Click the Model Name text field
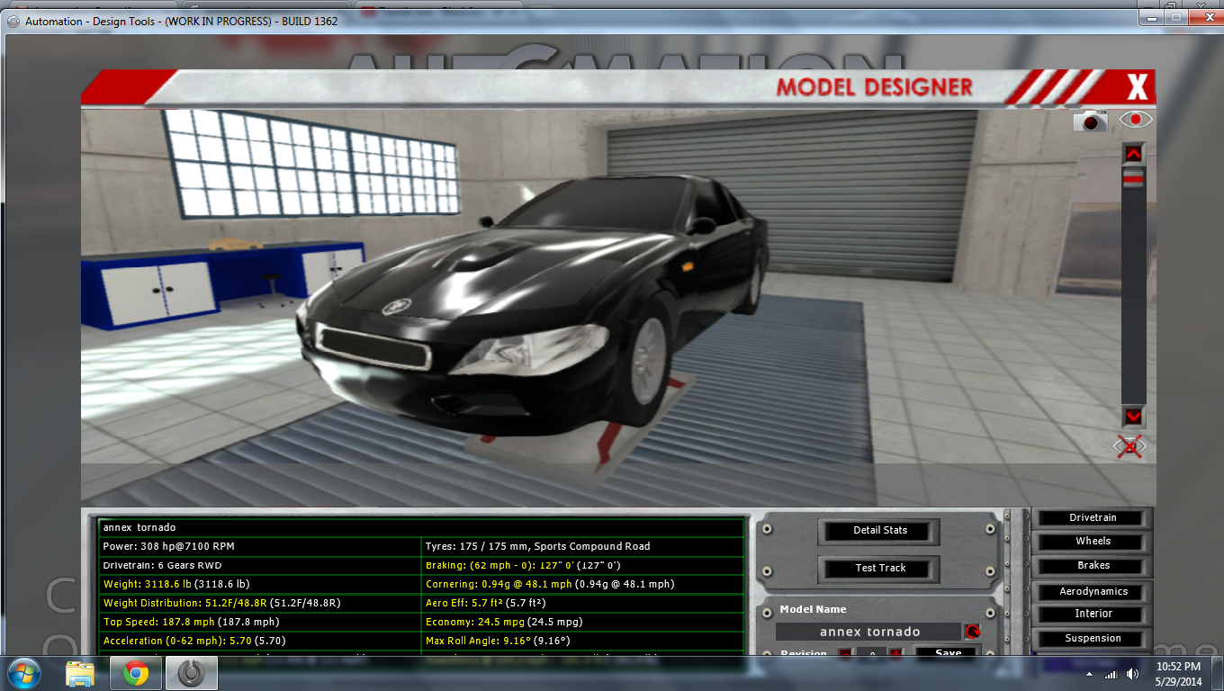 pyautogui.click(x=868, y=632)
